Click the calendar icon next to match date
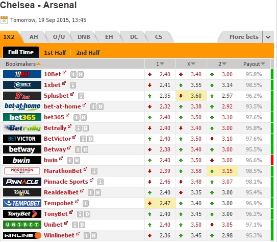This screenshot has width=277, height=242. point(4,19)
